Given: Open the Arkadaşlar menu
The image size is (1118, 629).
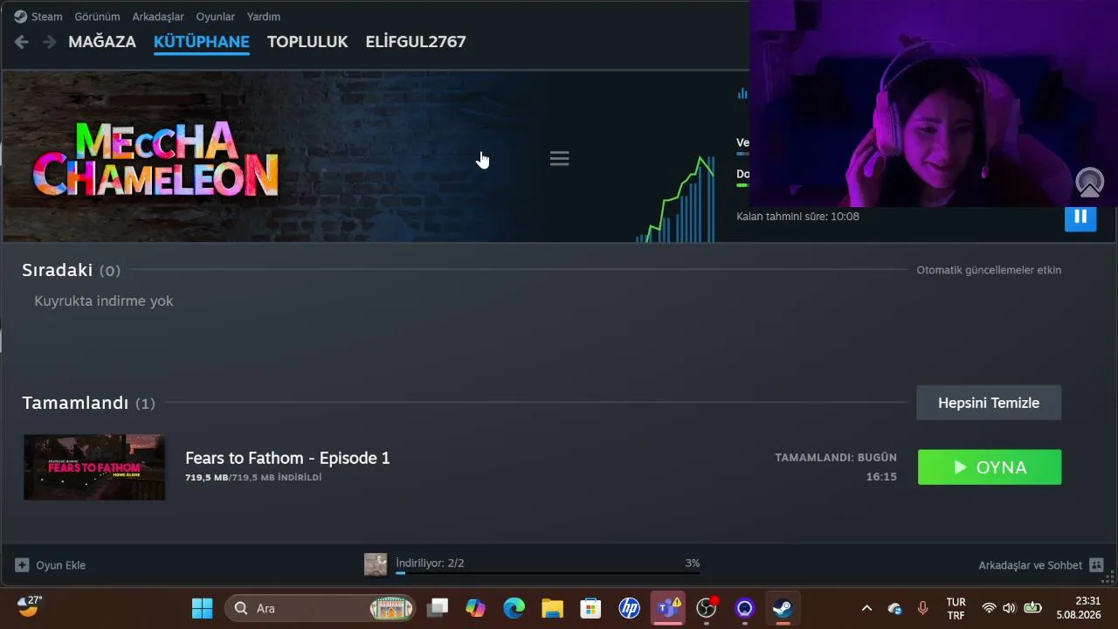Looking at the screenshot, I should point(158,17).
